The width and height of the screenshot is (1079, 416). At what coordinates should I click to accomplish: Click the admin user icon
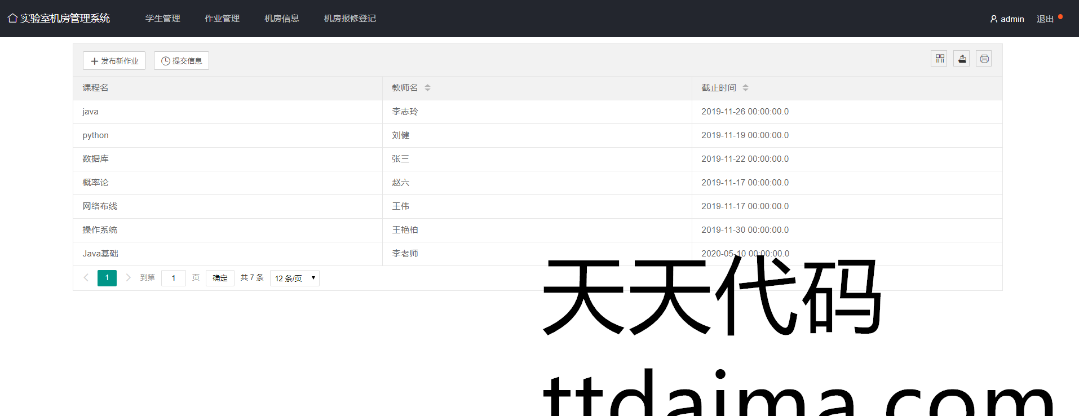[993, 19]
